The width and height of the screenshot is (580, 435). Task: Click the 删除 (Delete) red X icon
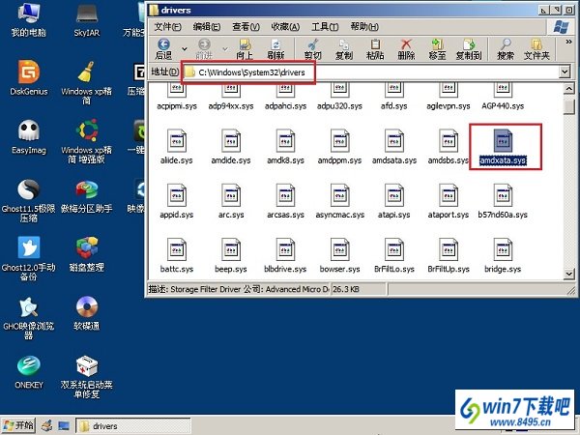tap(406, 49)
